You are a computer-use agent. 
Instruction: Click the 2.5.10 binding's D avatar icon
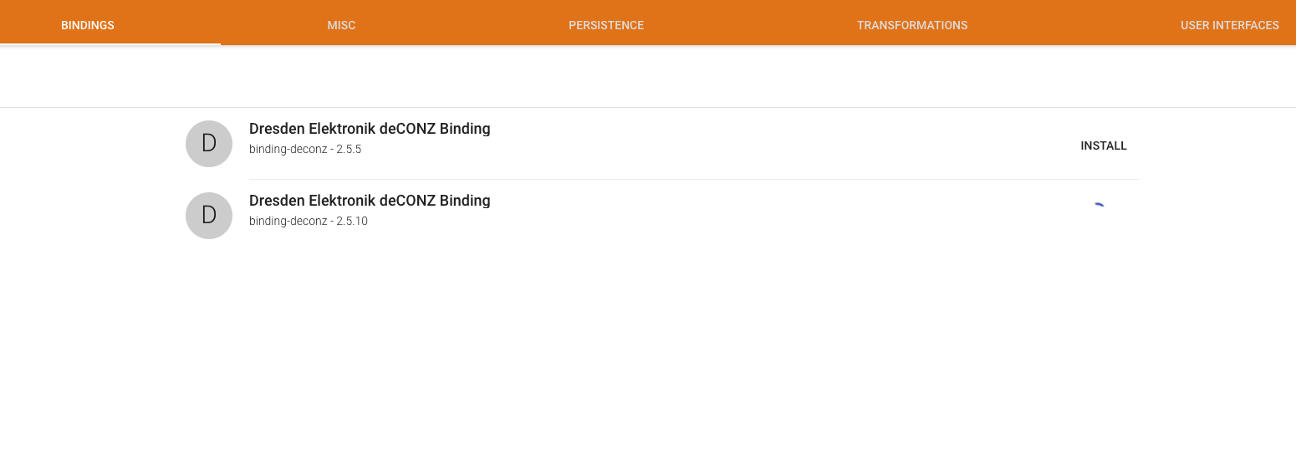209,216
